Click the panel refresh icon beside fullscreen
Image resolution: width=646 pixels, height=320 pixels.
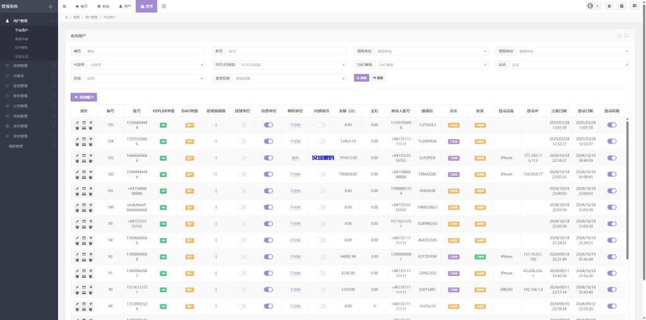[619, 35]
